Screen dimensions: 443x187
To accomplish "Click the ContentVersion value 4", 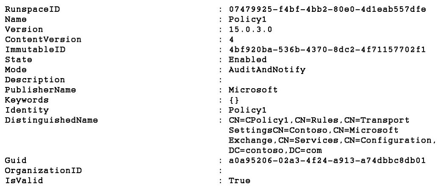I will pos(231,40).
